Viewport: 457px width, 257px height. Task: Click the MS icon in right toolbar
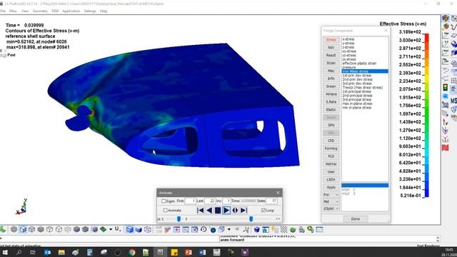tap(454, 101)
